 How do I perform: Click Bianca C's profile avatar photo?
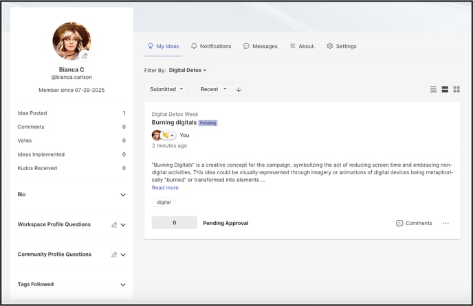click(71, 40)
